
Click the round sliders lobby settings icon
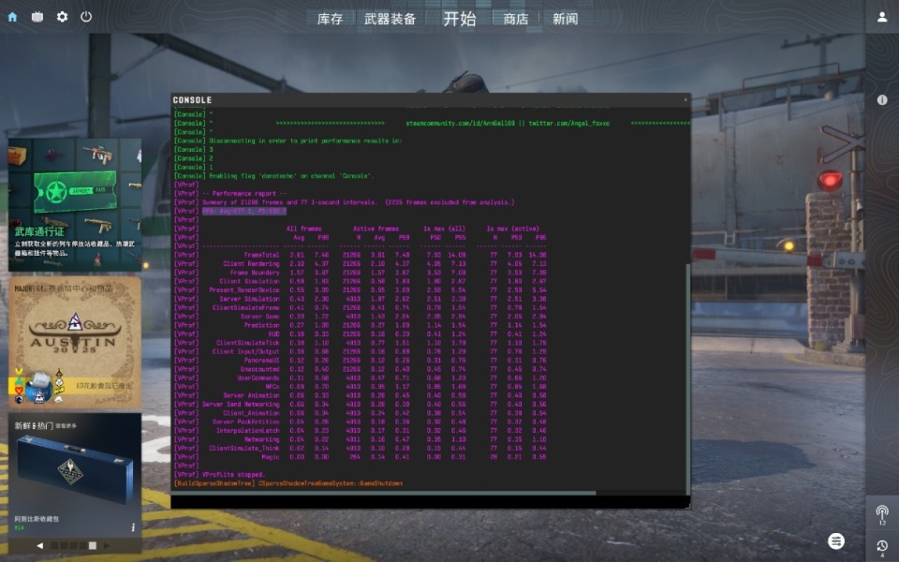(x=836, y=540)
